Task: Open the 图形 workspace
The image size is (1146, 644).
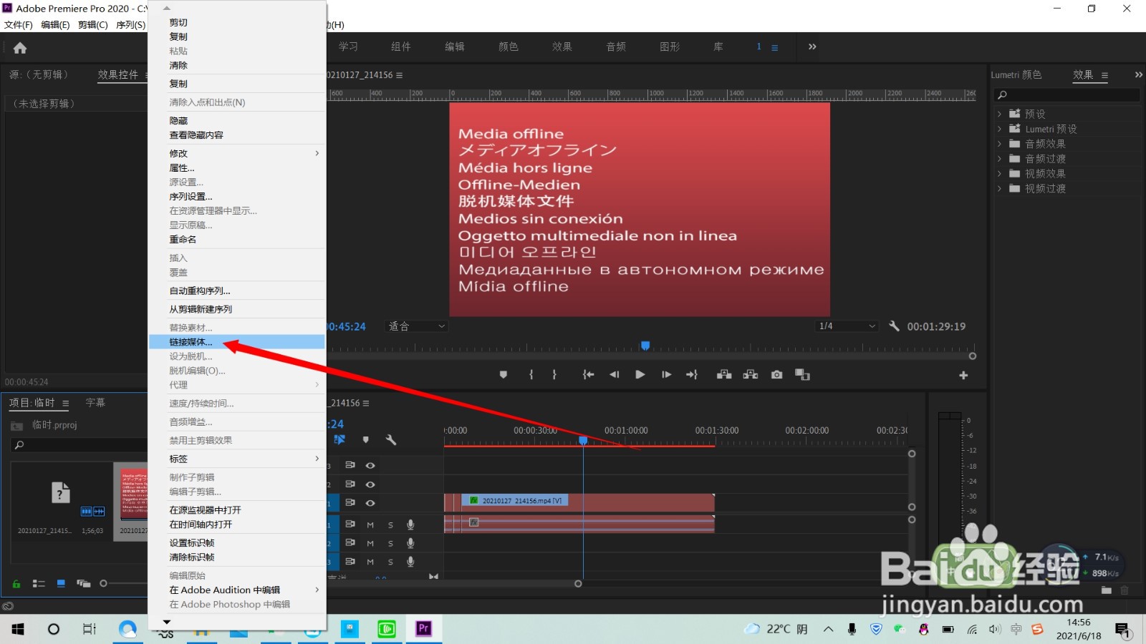Action: (670, 47)
